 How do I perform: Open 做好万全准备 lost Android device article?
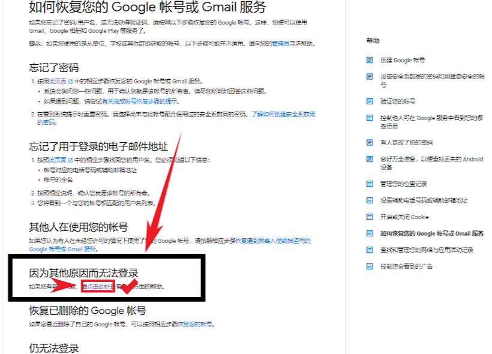click(431, 163)
